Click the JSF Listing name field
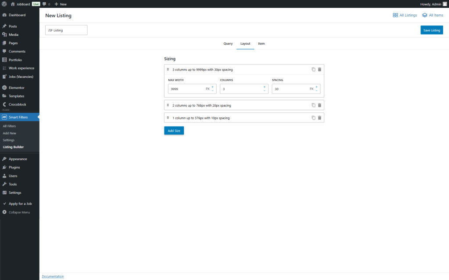 pos(66,30)
